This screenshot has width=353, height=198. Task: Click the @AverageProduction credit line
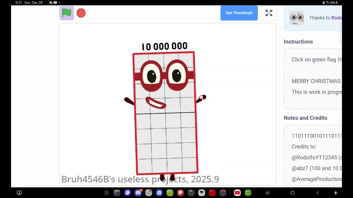point(317,179)
